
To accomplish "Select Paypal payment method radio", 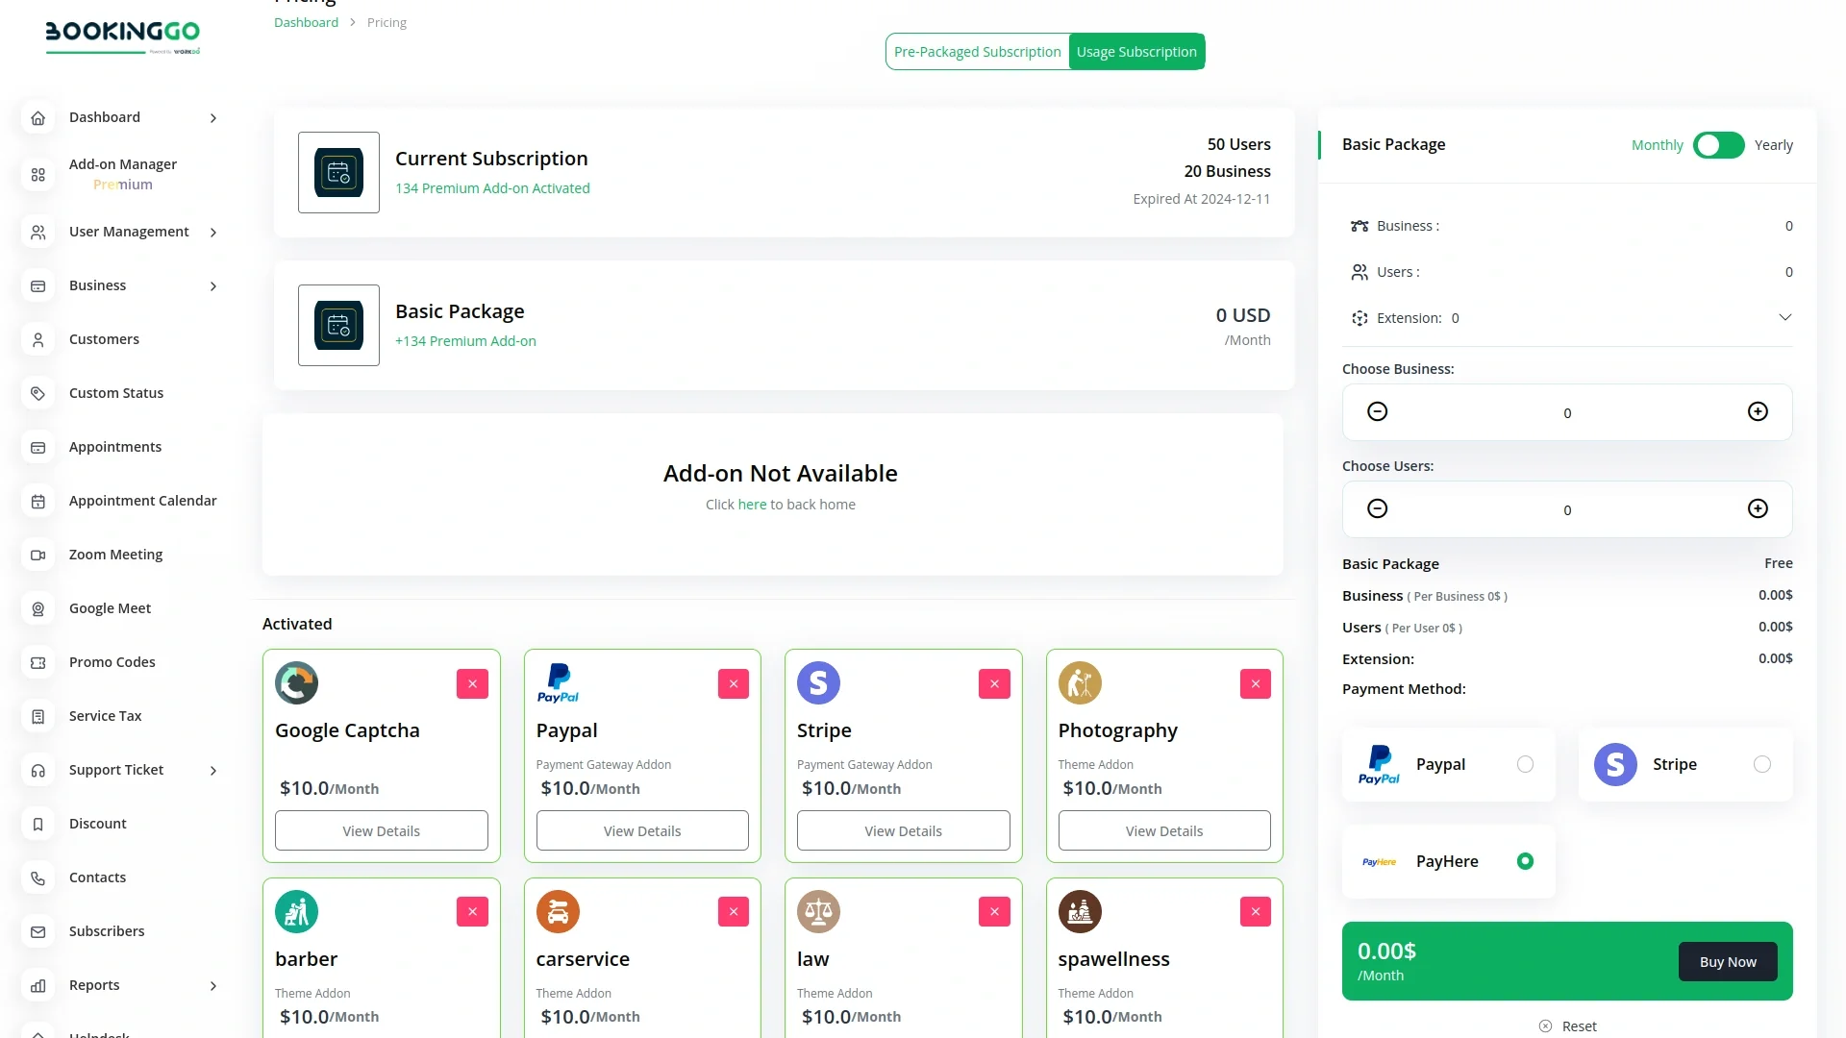I will click(1525, 764).
